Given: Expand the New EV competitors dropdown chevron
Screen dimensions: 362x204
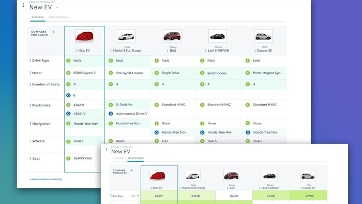Looking at the screenshot, I should pos(57,8).
